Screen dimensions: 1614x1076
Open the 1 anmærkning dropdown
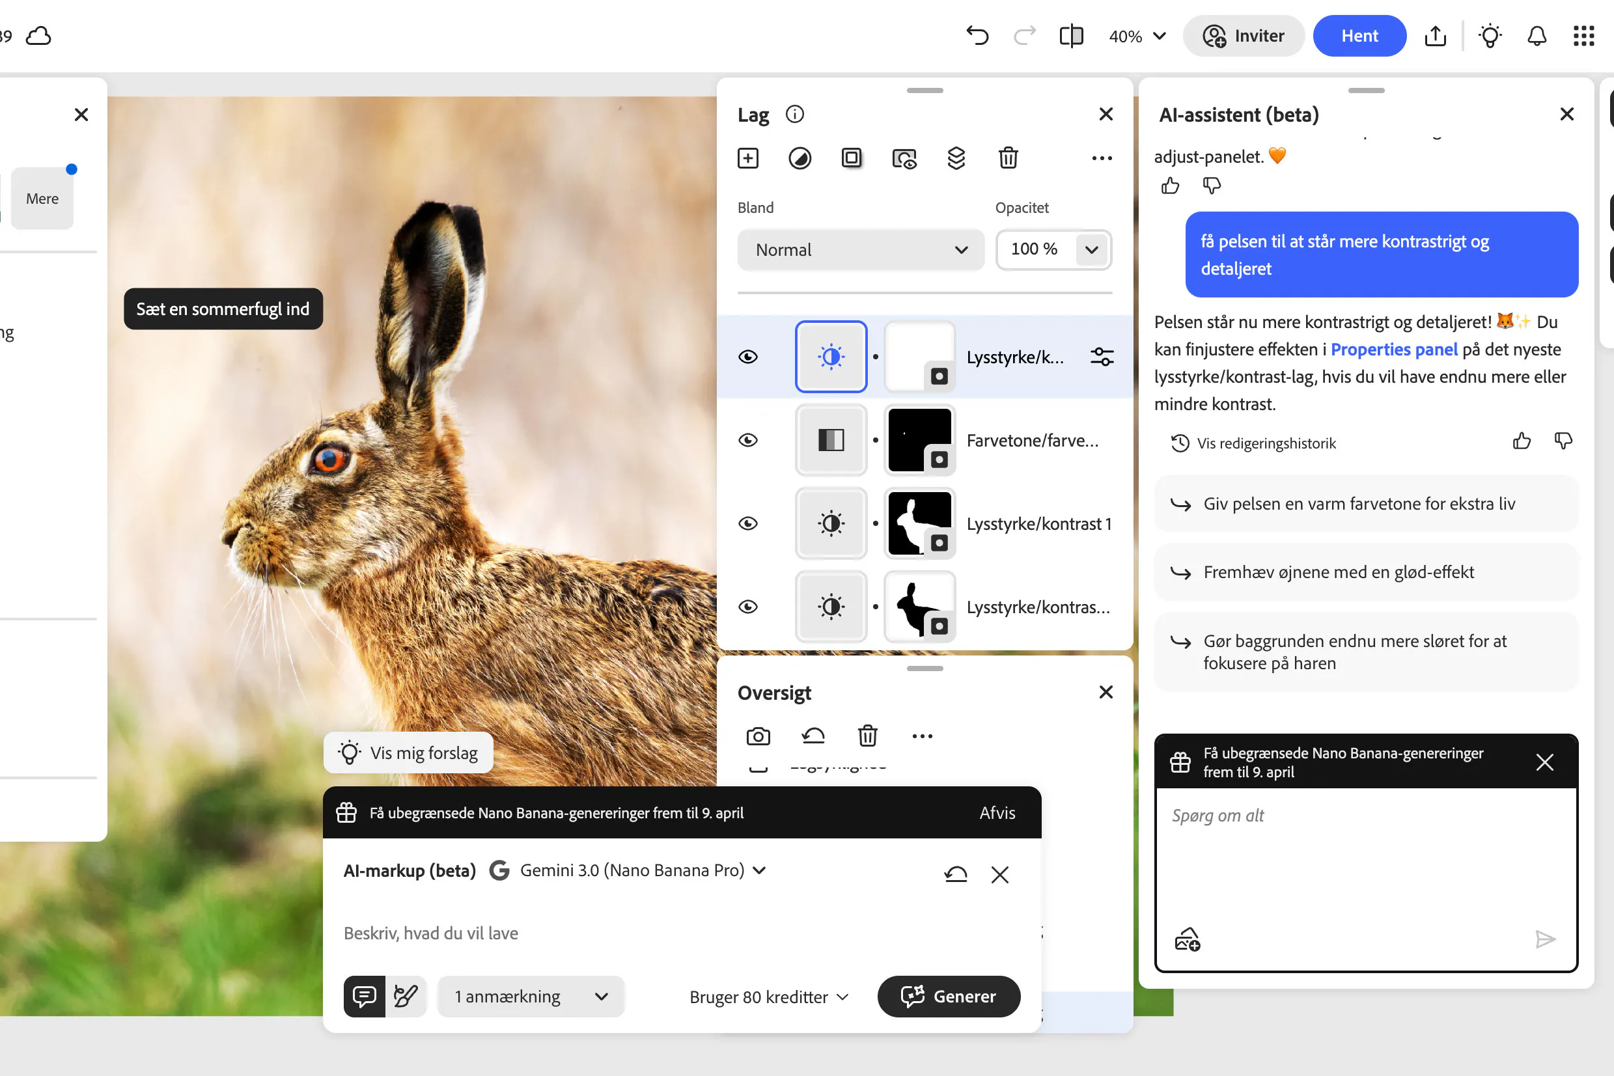[531, 997]
